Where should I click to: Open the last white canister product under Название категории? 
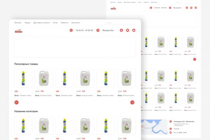pos(126,126)
